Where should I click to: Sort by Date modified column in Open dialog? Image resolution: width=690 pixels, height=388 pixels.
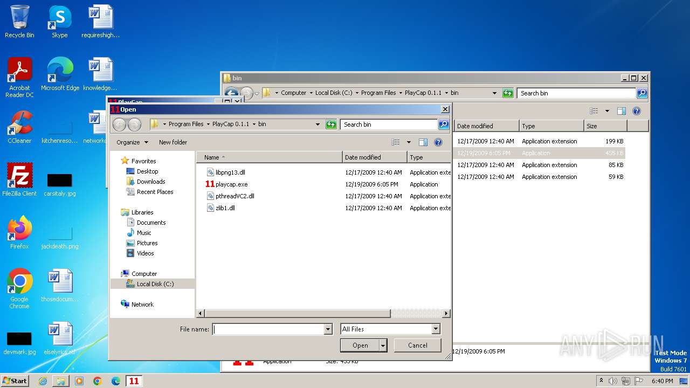[x=375, y=157]
